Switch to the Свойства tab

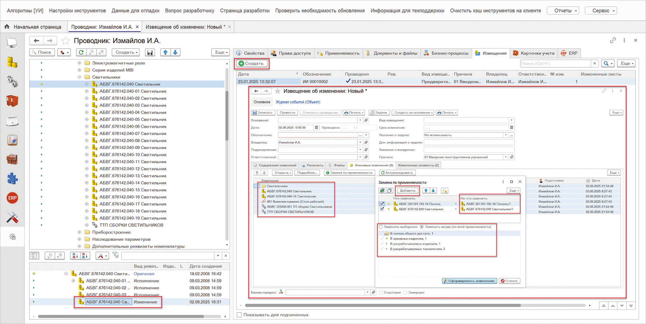coord(251,53)
